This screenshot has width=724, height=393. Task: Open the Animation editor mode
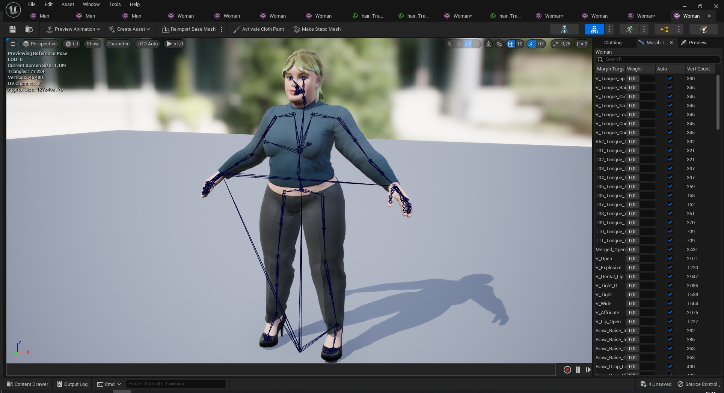point(629,29)
